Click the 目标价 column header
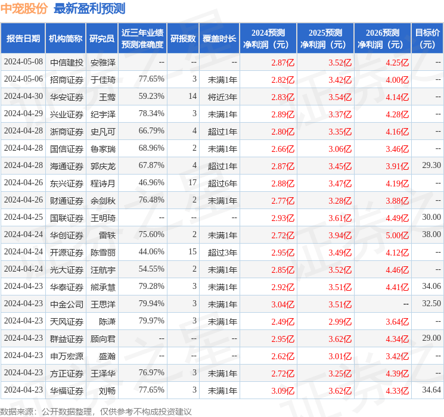 (x=427, y=39)
